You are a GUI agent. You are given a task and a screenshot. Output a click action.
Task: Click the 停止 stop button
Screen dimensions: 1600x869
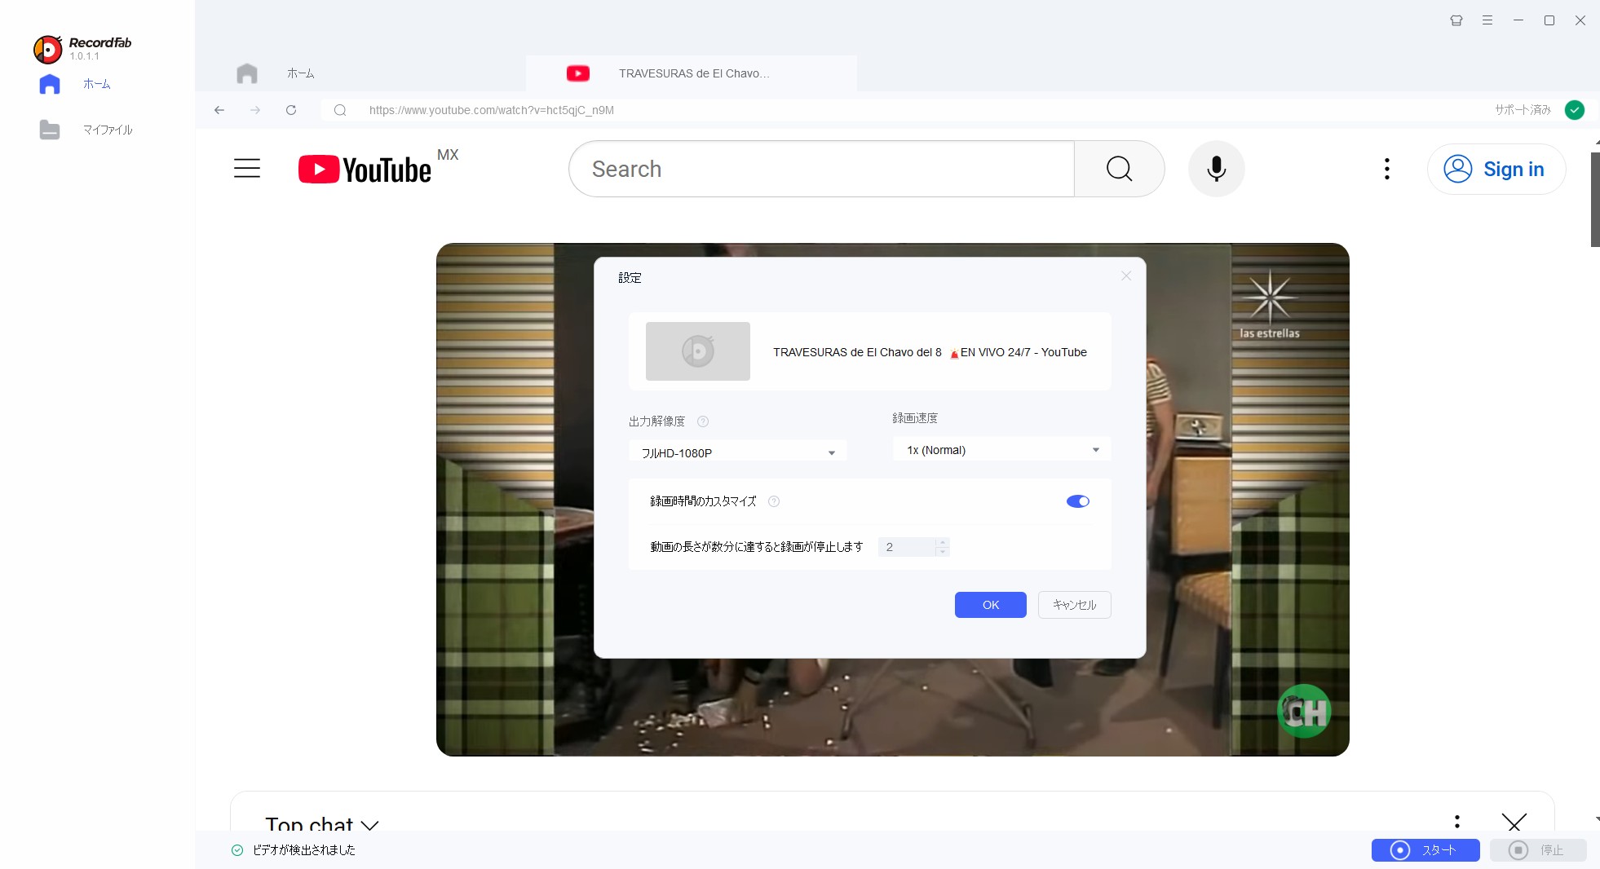(x=1538, y=850)
